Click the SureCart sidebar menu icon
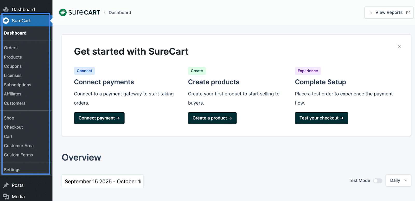The image size is (415, 201). (6, 21)
